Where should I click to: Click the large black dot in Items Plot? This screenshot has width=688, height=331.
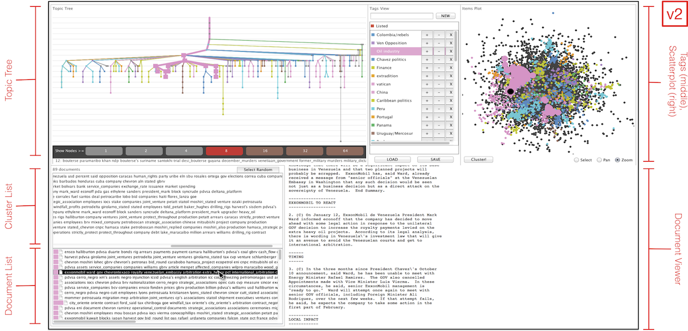[x=510, y=92]
